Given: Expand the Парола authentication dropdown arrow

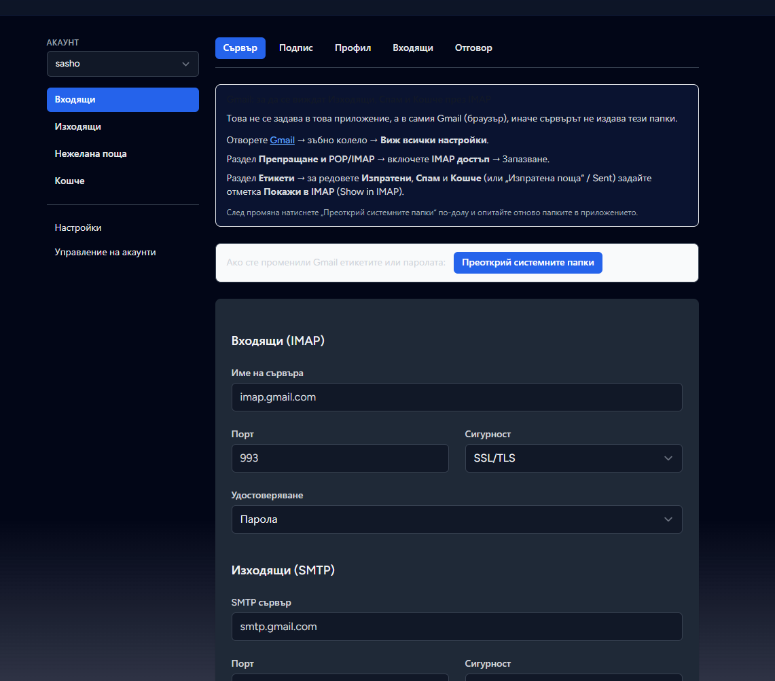Looking at the screenshot, I should coord(668,519).
